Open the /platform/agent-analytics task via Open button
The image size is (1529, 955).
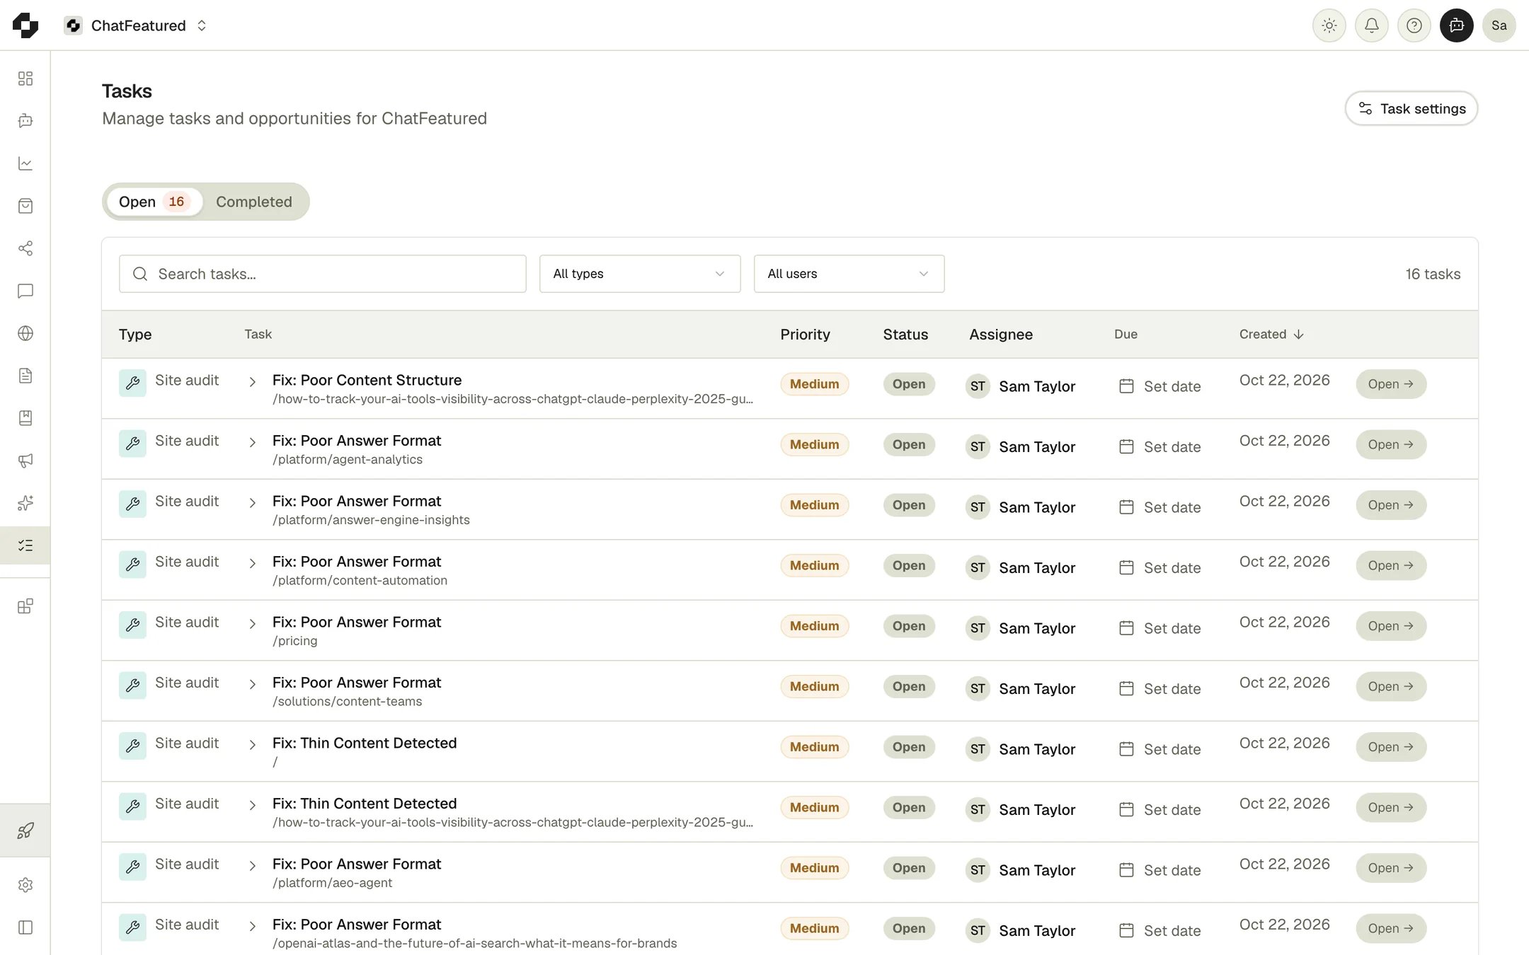pyautogui.click(x=1391, y=444)
